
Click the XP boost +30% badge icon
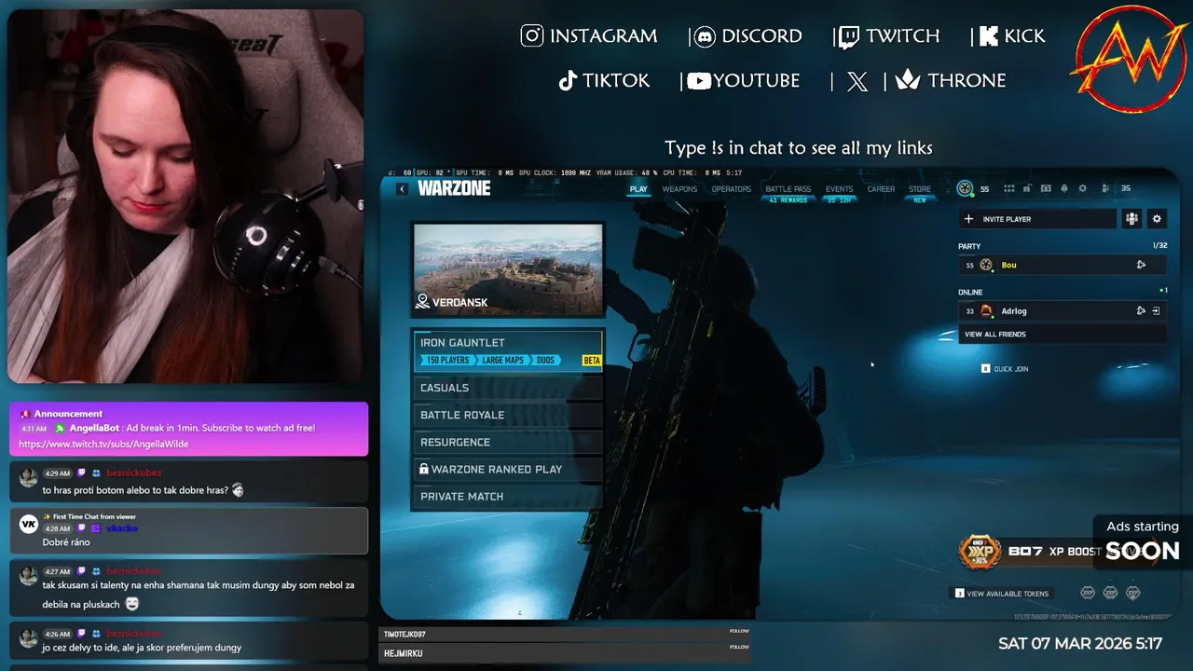[980, 552]
